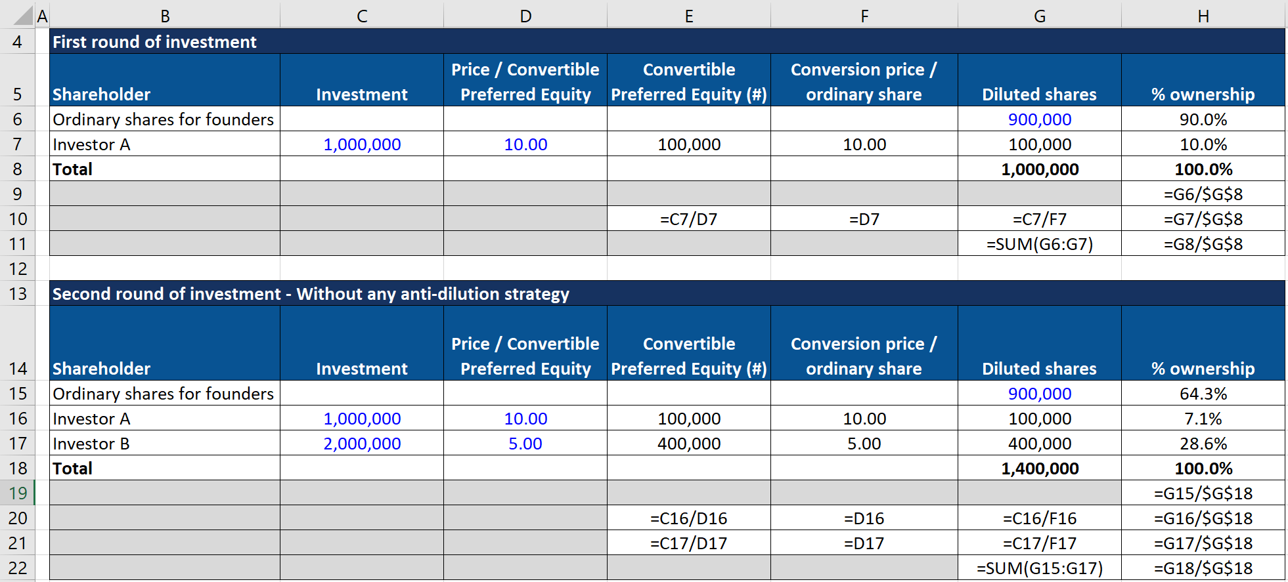
Task: Select the column A header
Action: coord(43,16)
